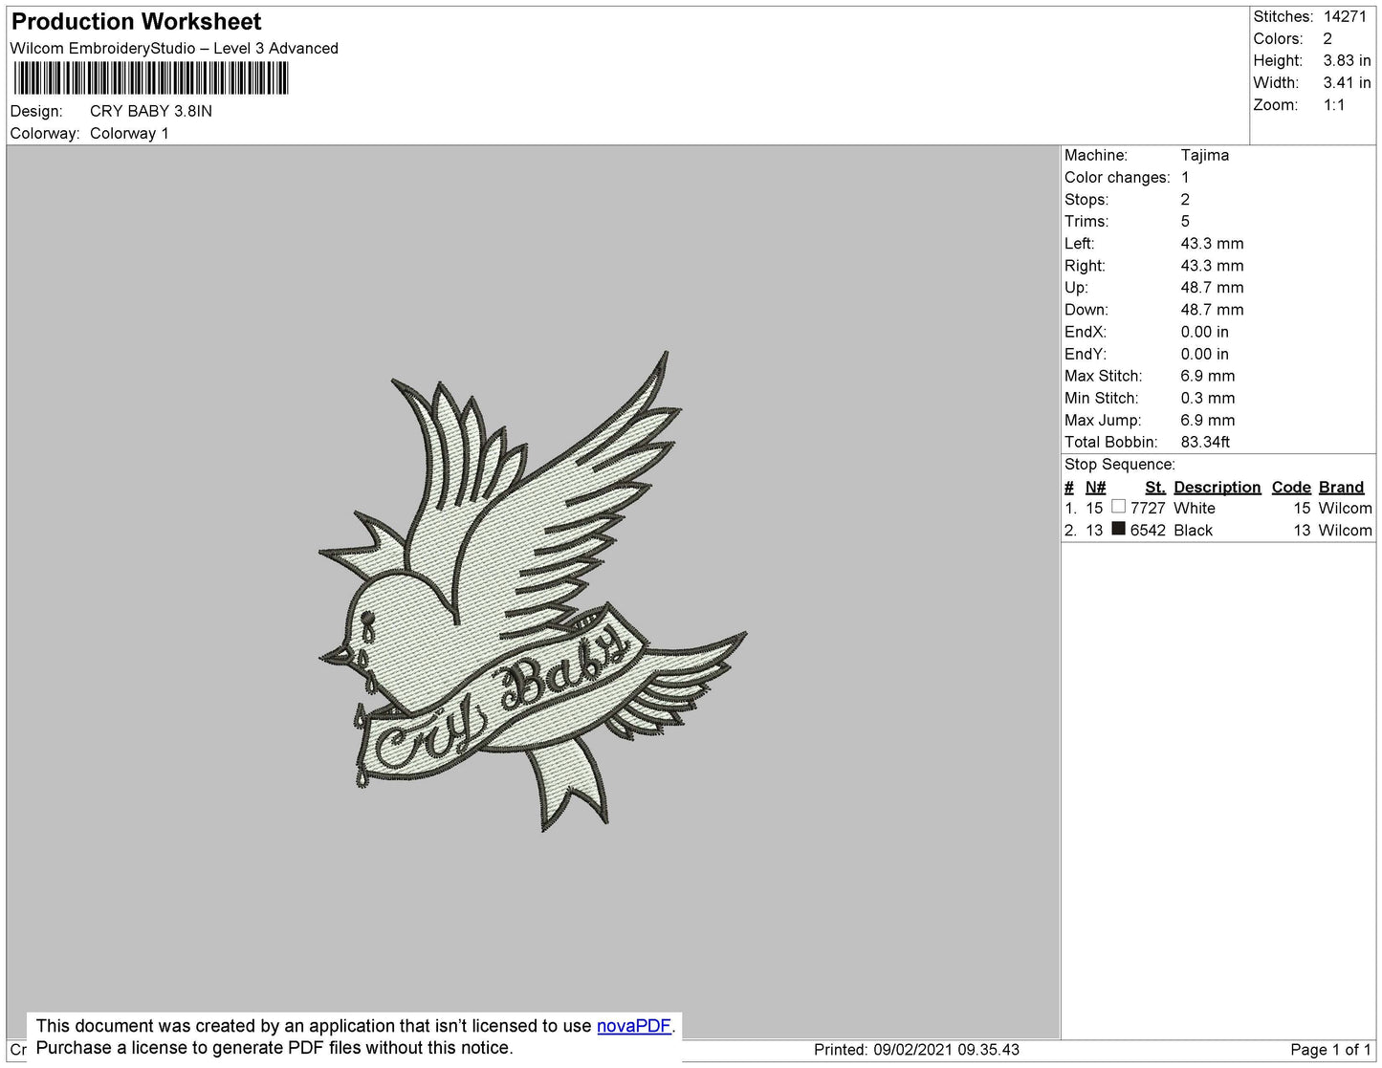The height and width of the screenshot is (1068, 1382).
Task: Select the 'Purchase a license' notice line
Action: point(274,1048)
